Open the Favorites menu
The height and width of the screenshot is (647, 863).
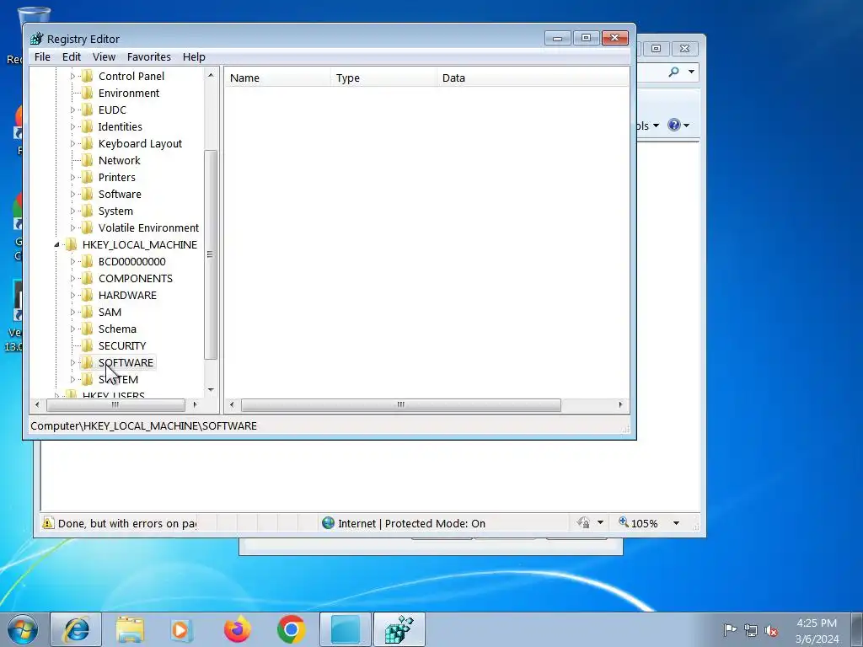pos(148,56)
